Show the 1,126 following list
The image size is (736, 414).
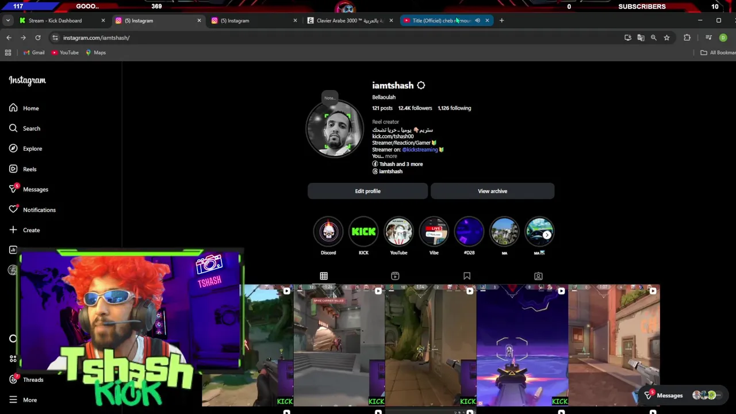tap(454, 108)
